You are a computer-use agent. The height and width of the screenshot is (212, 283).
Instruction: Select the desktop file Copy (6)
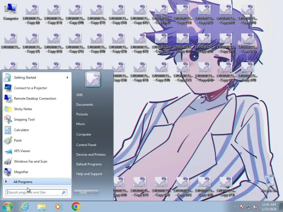coord(32,14)
